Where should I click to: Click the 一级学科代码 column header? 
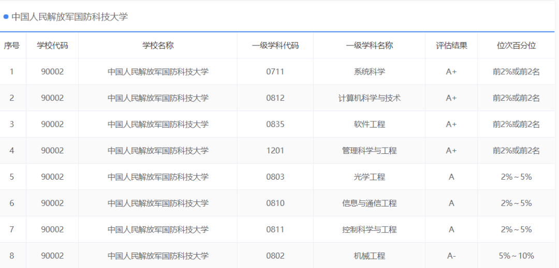(x=275, y=45)
